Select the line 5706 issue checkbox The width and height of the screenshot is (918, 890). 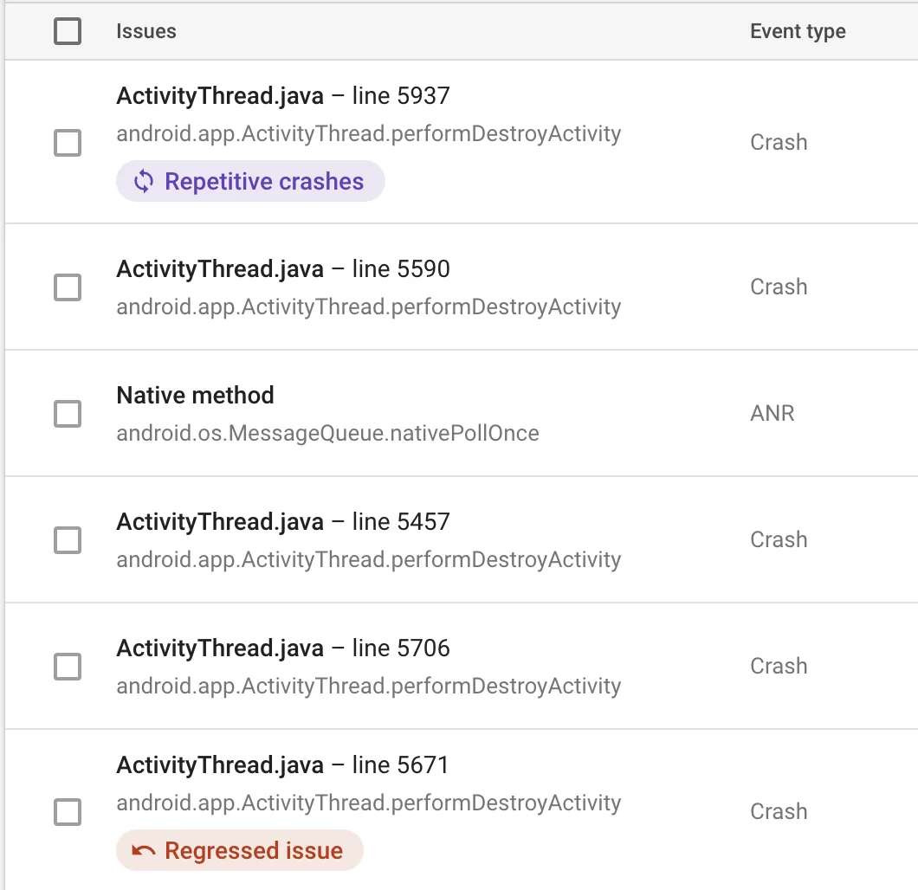(x=68, y=667)
